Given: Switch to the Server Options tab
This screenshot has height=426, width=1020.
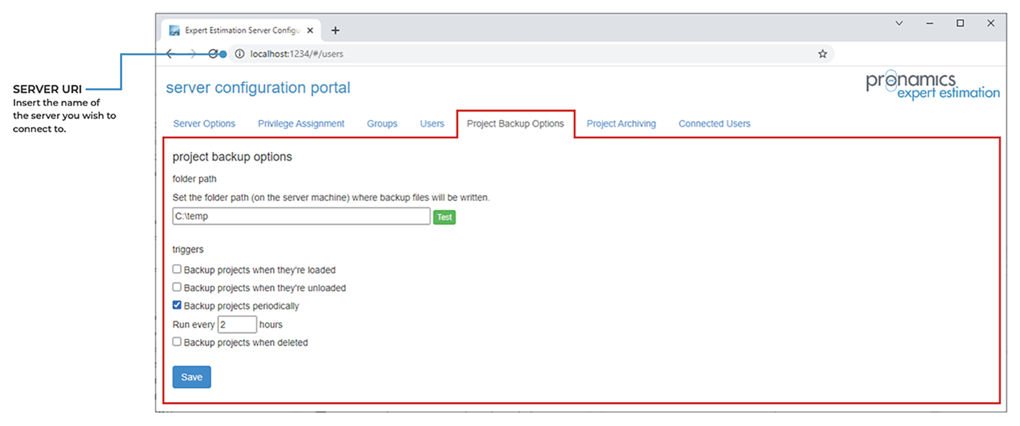Looking at the screenshot, I should pos(204,124).
